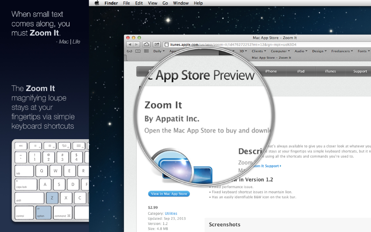Viewport: 371px width, 232px height.
Task: Expand the Fonts bookmarks folder
Action: point(364,51)
